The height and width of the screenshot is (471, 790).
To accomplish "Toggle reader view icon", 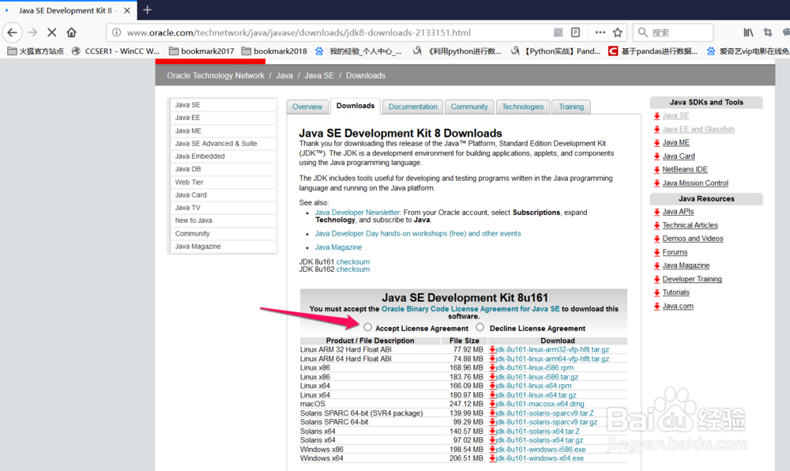I will 575,32.
